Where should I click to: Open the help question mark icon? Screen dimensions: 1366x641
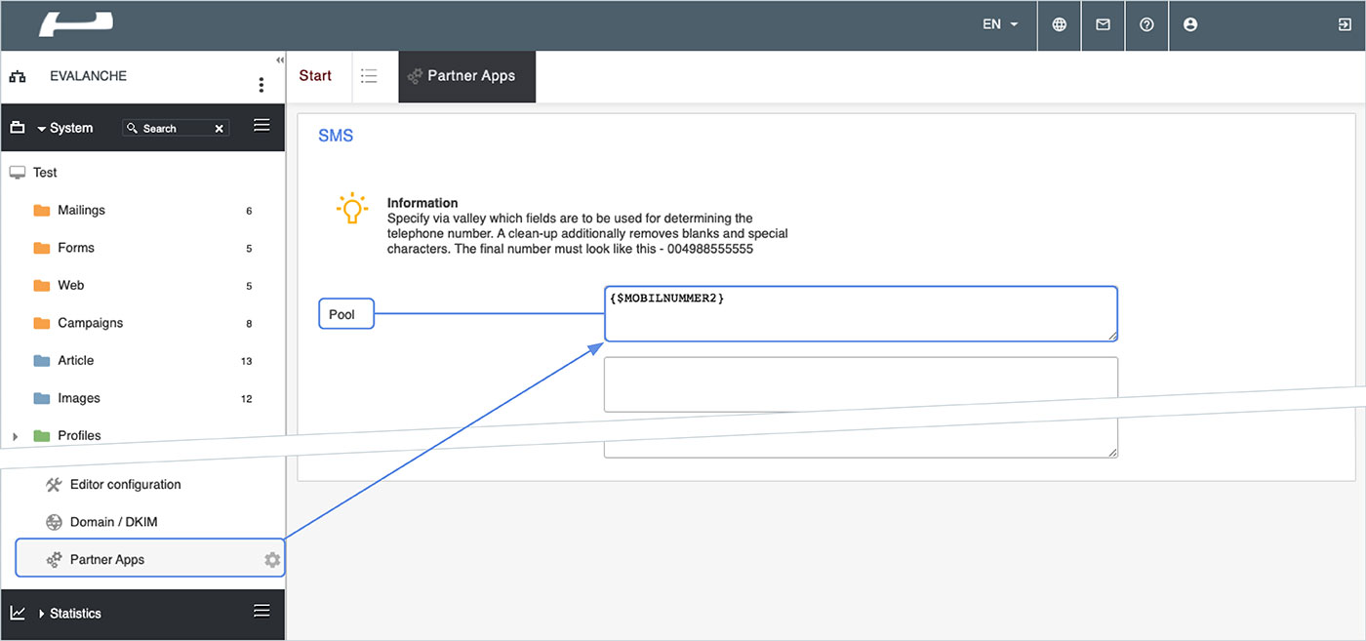tap(1146, 25)
